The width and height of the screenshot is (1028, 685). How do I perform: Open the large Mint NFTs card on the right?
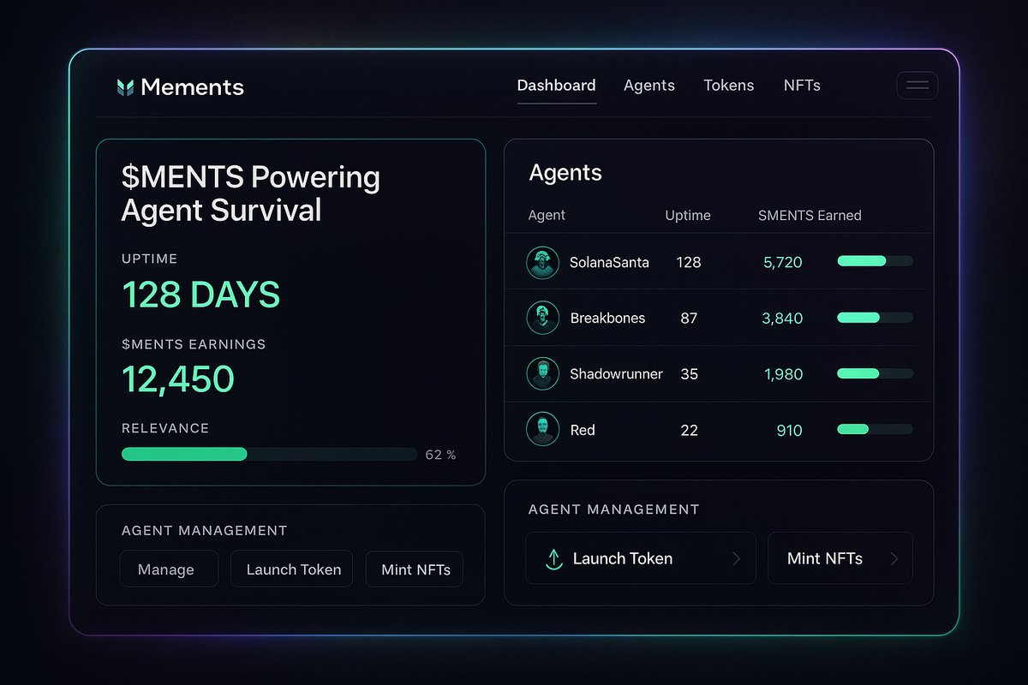(840, 558)
